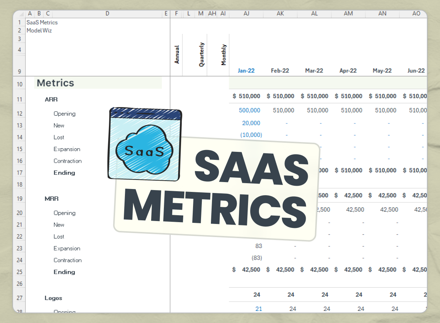Click the Jun-22 column heading
The height and width of the screenshot is (323, 440).
[x=416, y=70]
